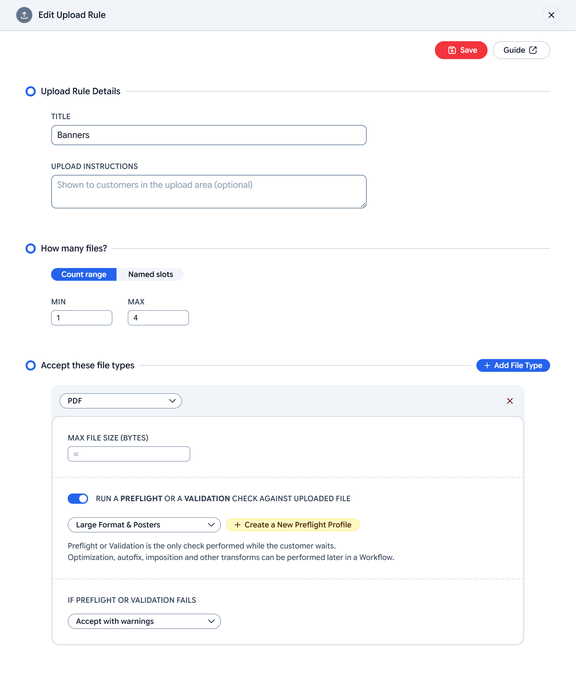Click the How many files? heading
Viewport: 576px width, 674px height.
point(74,249)
